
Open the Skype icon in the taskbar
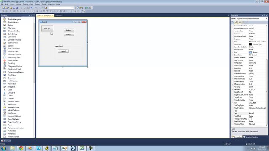(x=38, y=148)
